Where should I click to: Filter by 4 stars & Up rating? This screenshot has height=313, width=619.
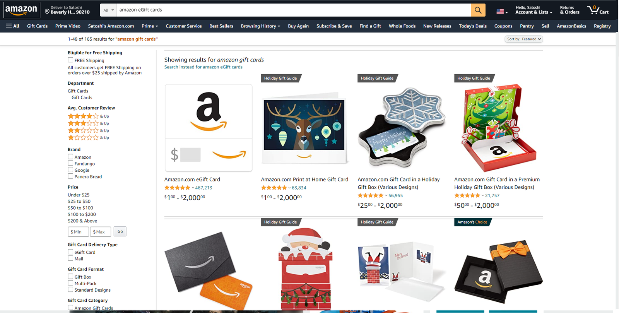tap(88, 116)
